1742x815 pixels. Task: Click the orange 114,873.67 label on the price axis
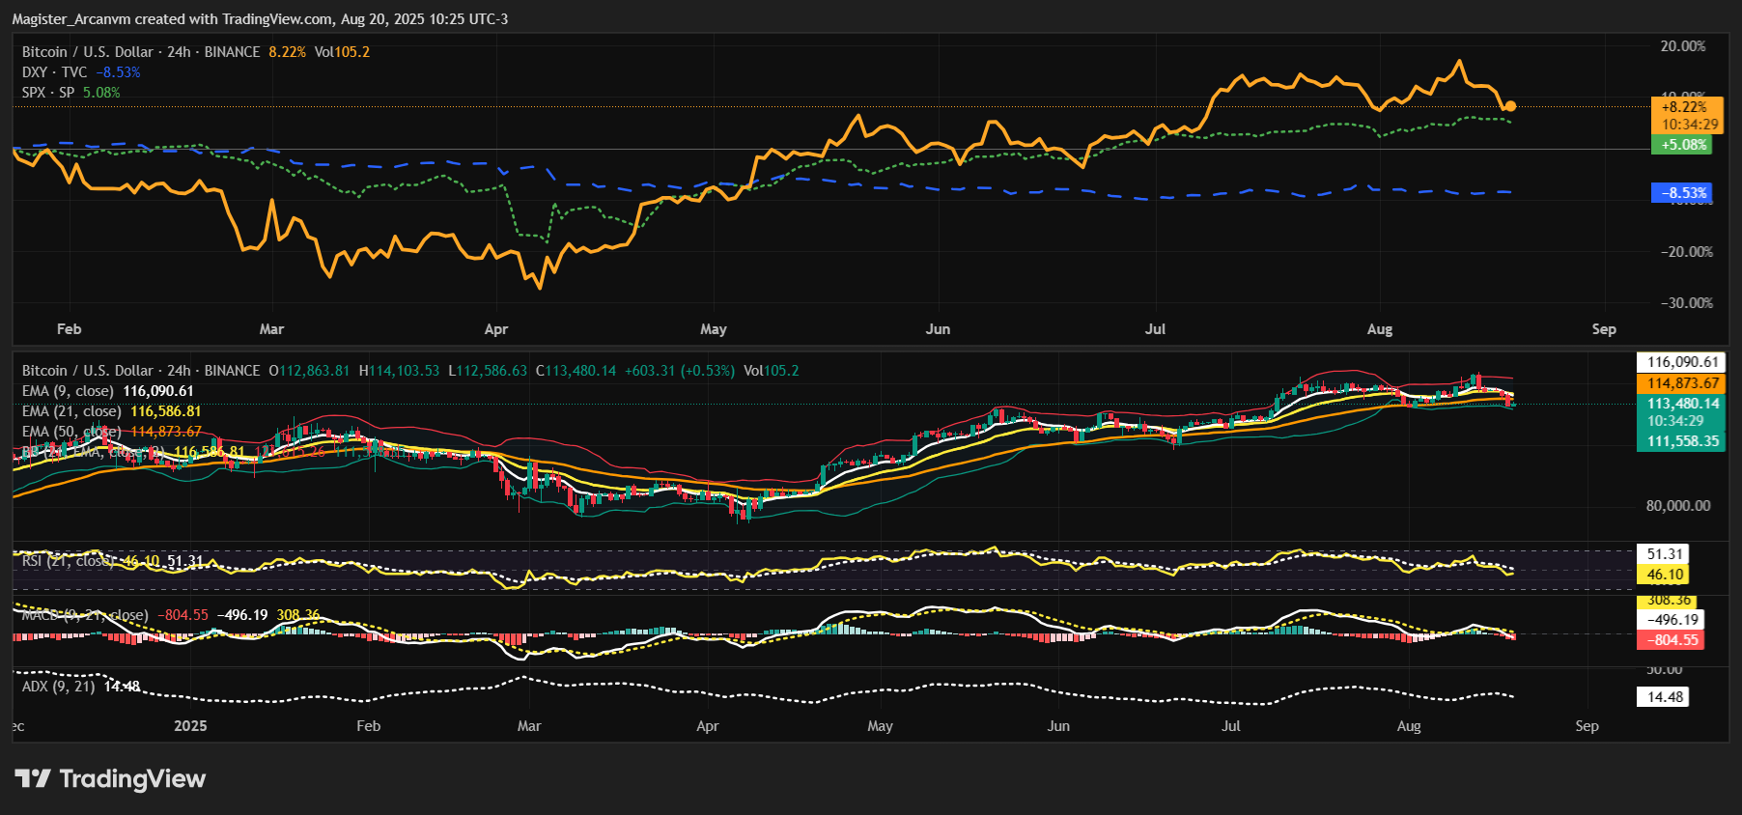pos(1681,383)
